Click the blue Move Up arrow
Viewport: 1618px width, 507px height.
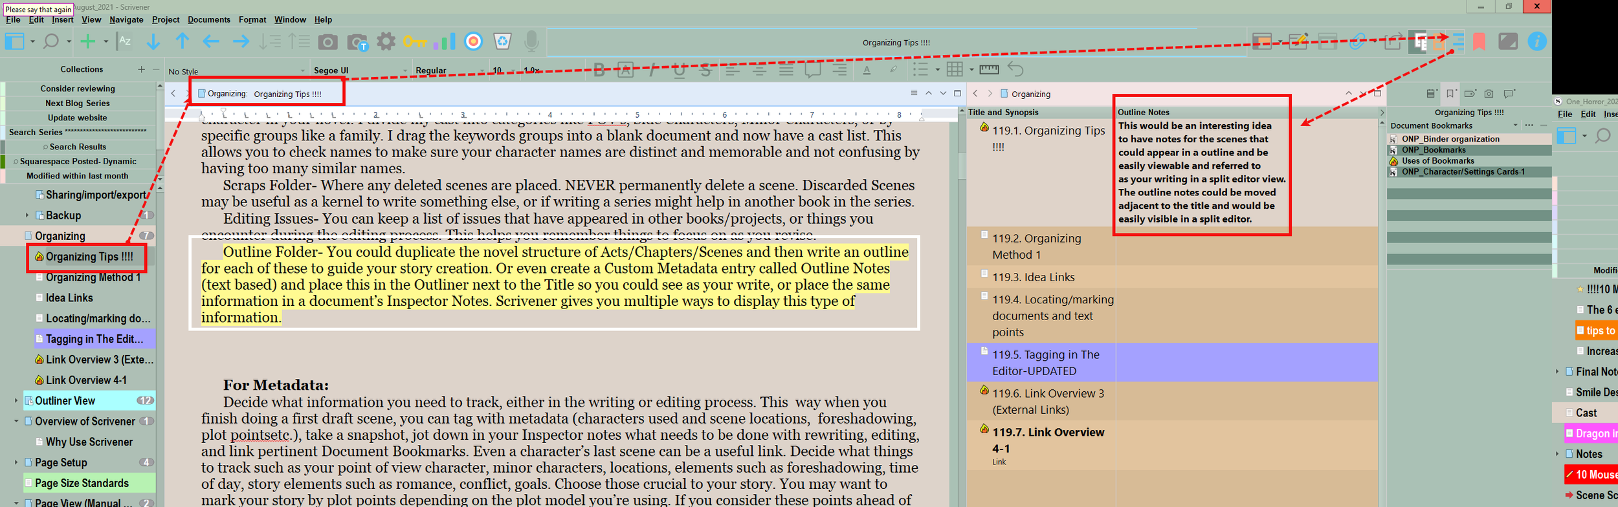click(x=183, y=41)
